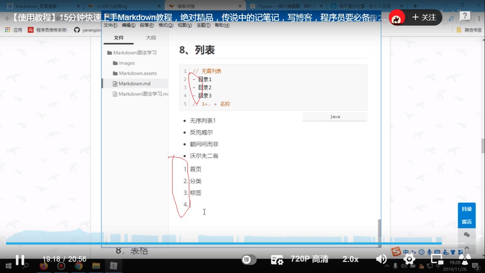
Task: Open the question-mark help icon top right
Action: 465,16
